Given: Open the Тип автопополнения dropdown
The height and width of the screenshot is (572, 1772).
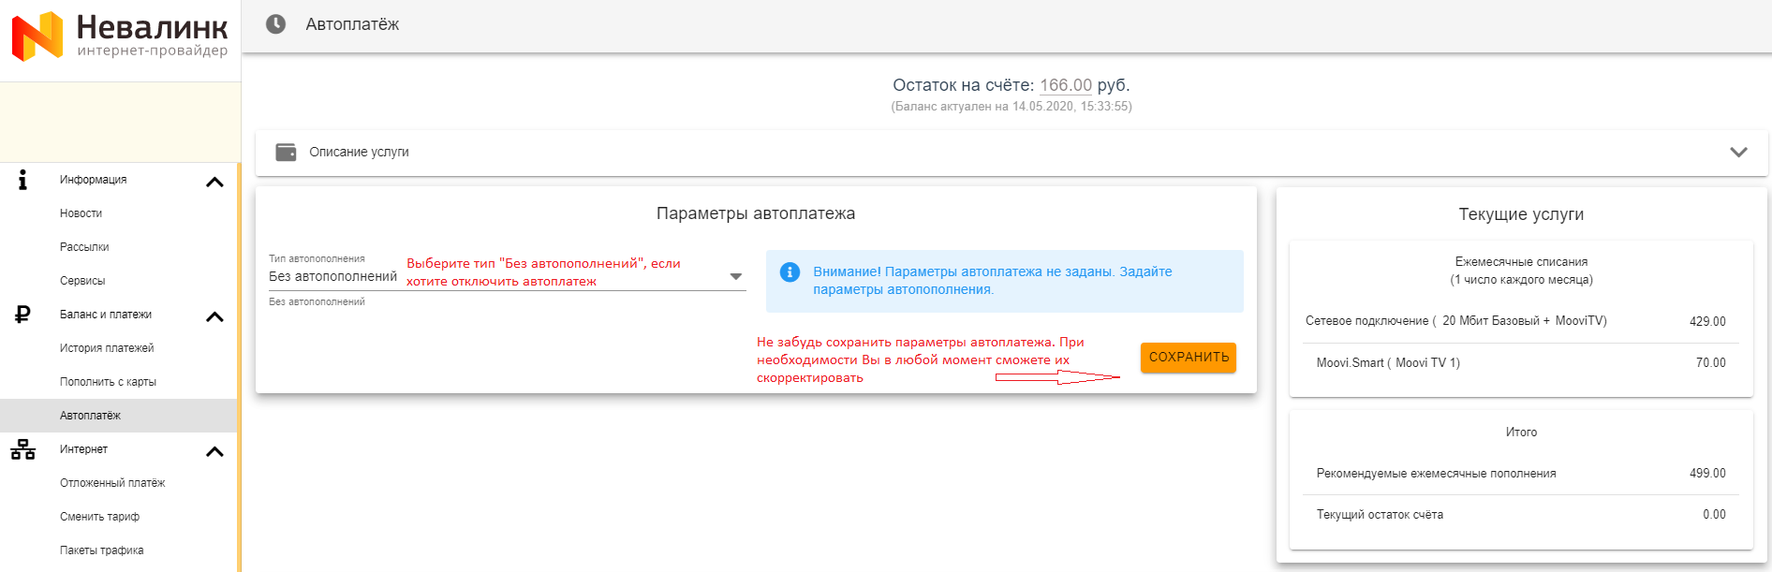Looking at the screenshot, I should [735, 276].
